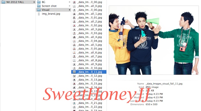Click the large photo preview of three men
Screen dimensions: 201x111
[154, 40]
